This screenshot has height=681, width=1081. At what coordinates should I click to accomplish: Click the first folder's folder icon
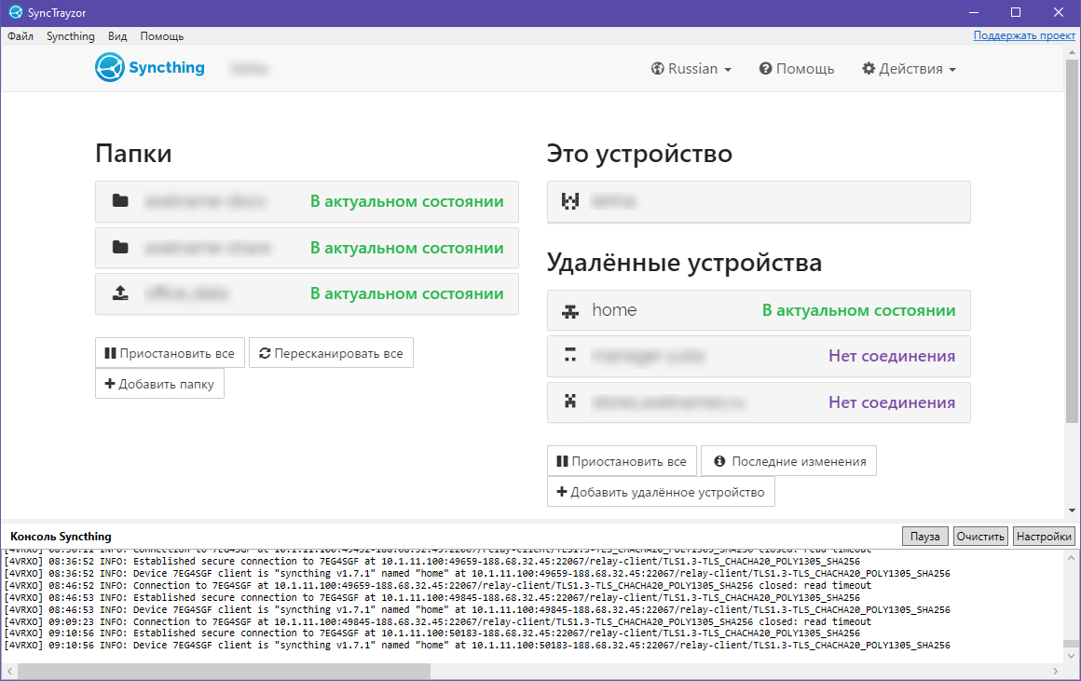[120, 200]
